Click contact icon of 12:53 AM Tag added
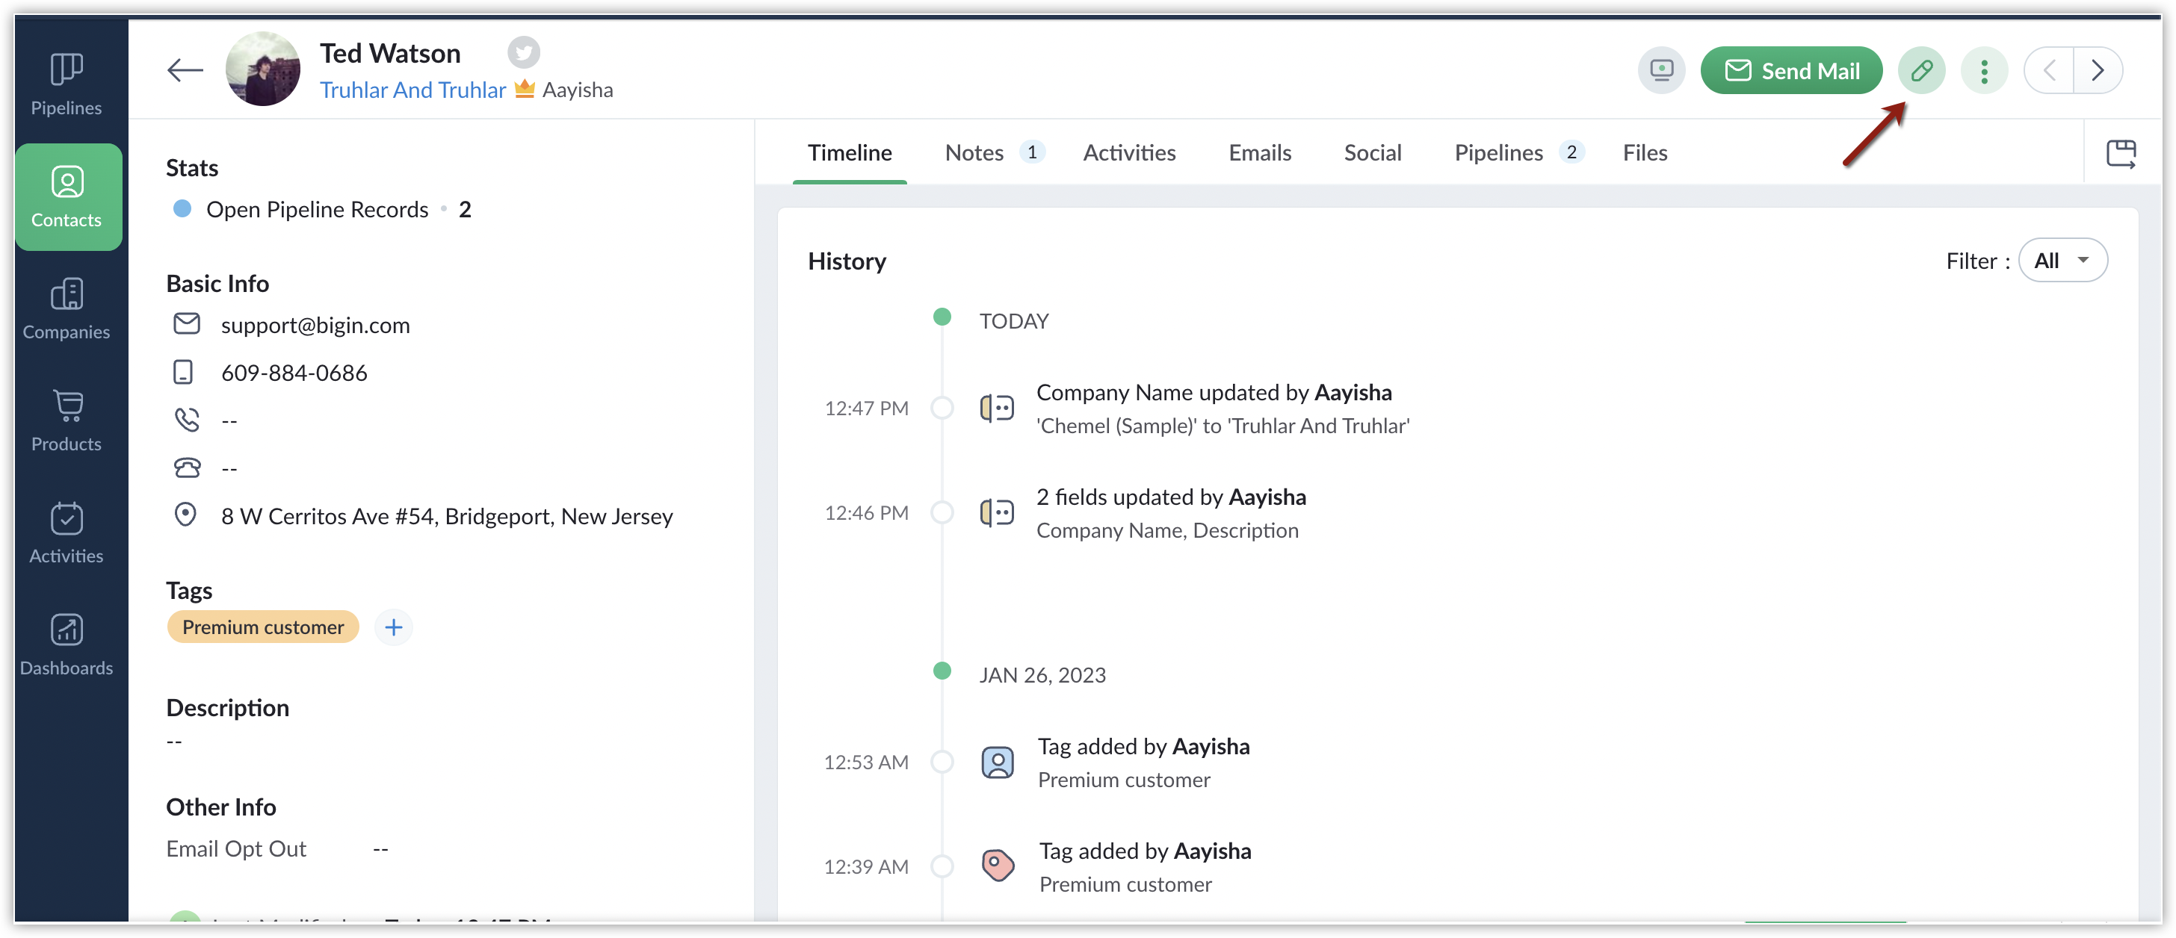This screenshot has width=2176, height=938. (998, 762)
